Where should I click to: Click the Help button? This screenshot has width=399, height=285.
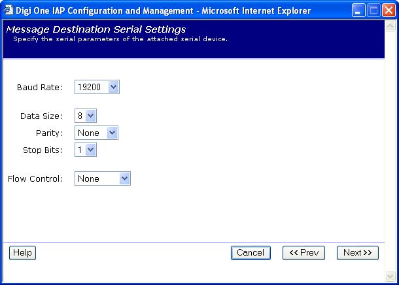point(22,253)
